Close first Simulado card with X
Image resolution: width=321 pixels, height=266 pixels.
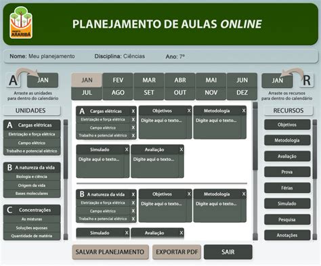click(x=127, y=150)
